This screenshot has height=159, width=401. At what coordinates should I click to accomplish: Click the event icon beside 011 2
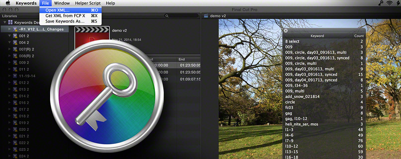tap(15, 69)
